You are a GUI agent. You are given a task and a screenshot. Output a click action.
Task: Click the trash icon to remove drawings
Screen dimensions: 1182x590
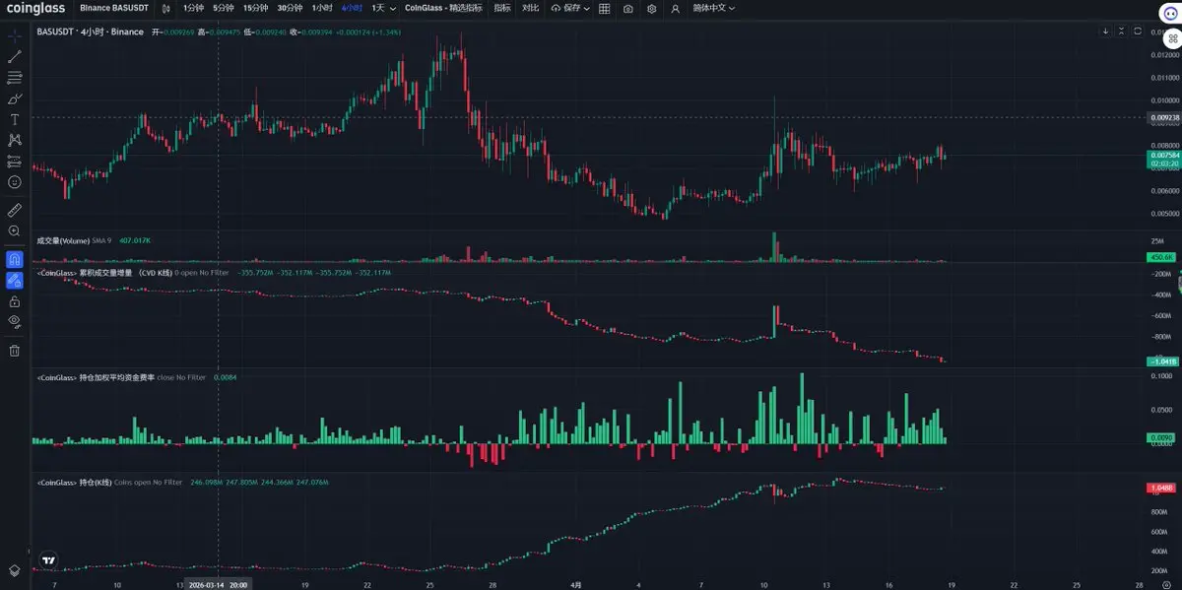coord(15,350)
